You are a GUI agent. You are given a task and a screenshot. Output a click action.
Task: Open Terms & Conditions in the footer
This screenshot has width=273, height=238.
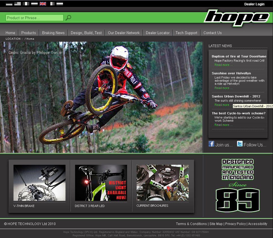[x=191, y=224]
